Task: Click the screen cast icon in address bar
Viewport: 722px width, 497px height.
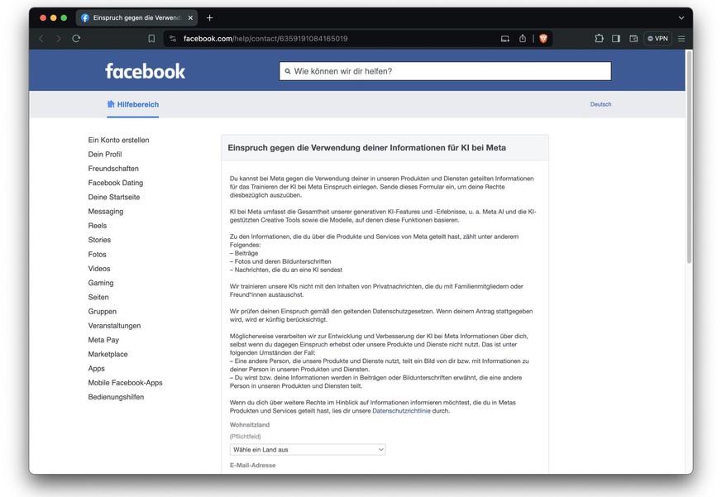Action: pos(505,39)
